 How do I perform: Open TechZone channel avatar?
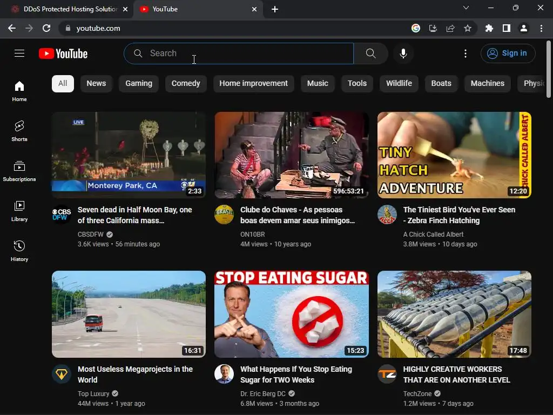tap(387, 374)
